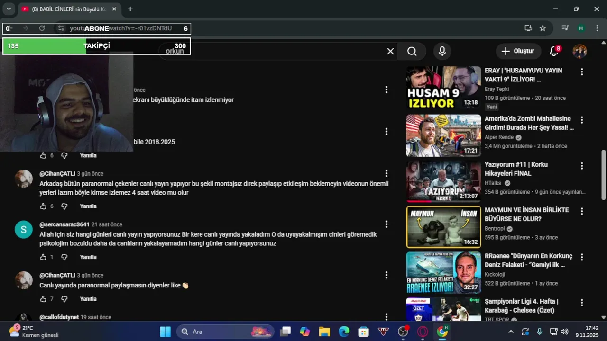Image resolution: width=607 pixels, height=341 pixels.
Task: Open more options for ERAY HUSAMYUYU video
Action: pos(582,72)
